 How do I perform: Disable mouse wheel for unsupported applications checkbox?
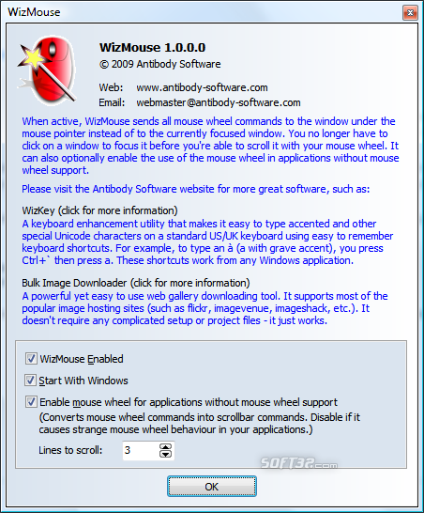pos(31,402)
